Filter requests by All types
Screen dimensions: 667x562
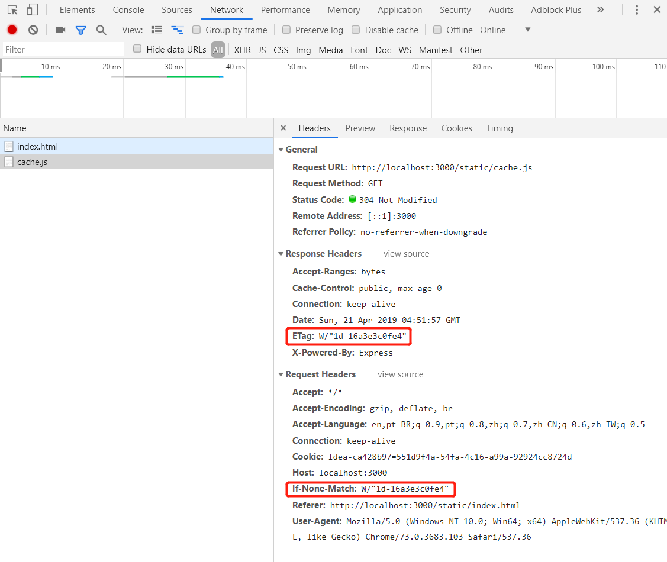[x=218, y=50]
